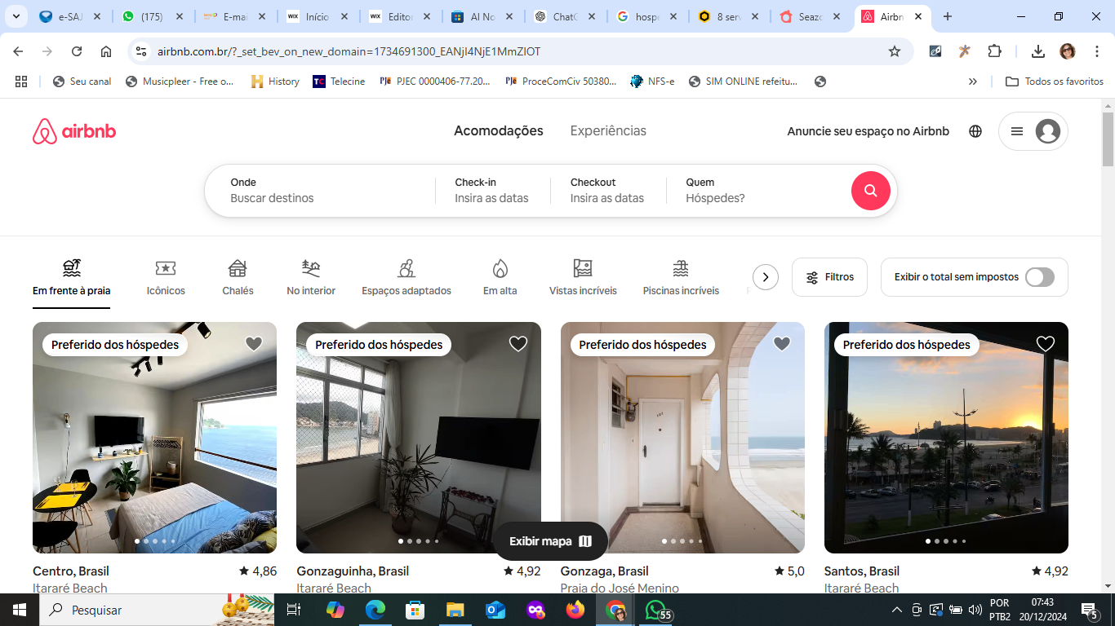The width and height of the screenshot is (1115, 626).
Task: Select the Acomodações tab
Action: [498, 131]
